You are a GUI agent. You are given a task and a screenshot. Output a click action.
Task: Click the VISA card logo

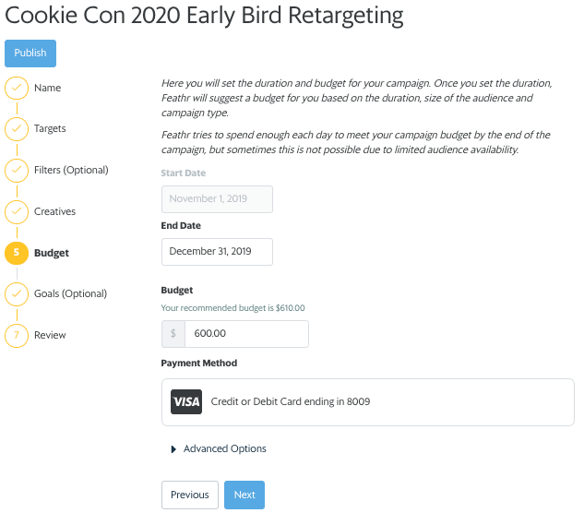[186, 402]
